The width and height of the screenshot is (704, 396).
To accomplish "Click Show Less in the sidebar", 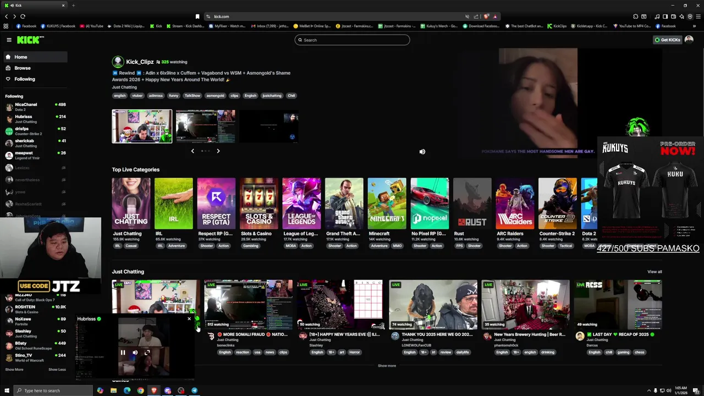I will click(x=57, y=370).
